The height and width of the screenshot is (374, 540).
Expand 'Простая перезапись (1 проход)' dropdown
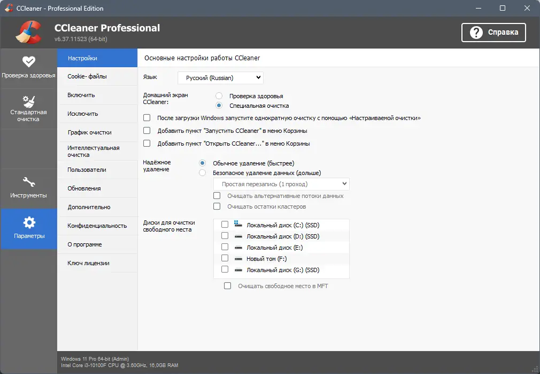point(281,184)
